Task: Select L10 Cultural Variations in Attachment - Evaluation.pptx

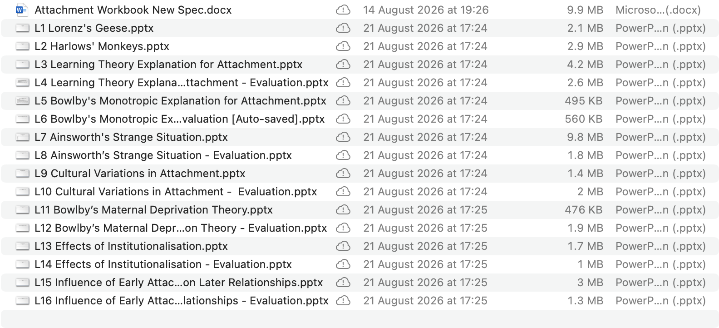Action: pos(176,192)
